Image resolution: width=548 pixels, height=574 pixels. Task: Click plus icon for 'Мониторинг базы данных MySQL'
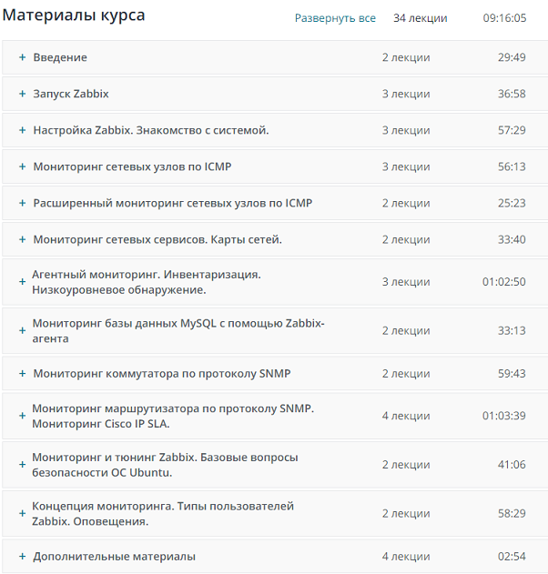coord(23,331)
